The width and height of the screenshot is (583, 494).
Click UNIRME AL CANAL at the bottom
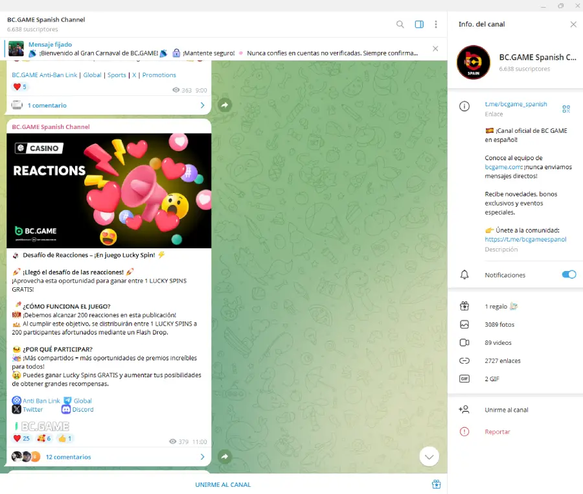[x=222, y=484]
